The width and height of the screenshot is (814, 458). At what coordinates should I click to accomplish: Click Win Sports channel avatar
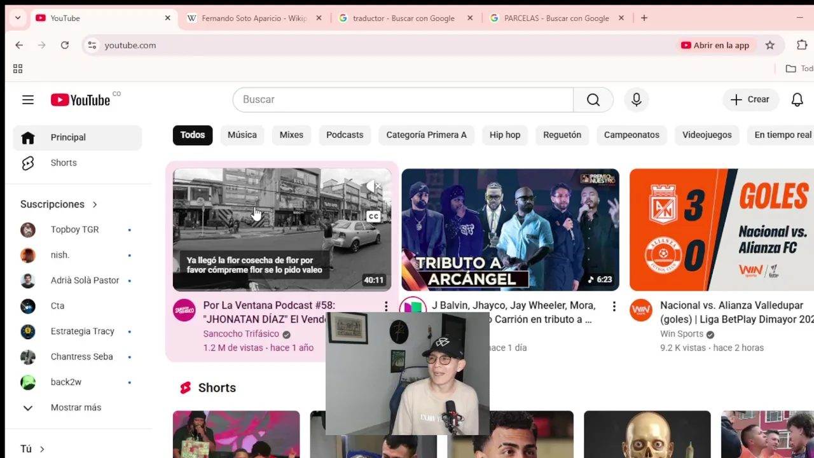[x=641, y=310]
